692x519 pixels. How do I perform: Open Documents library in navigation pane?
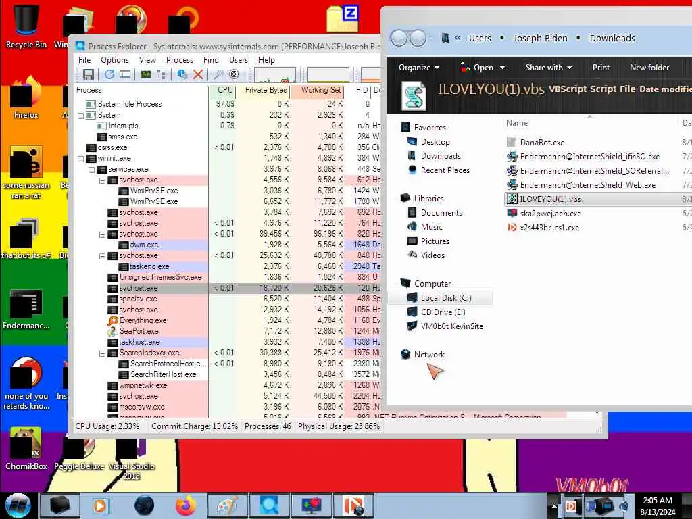(441, 213)
